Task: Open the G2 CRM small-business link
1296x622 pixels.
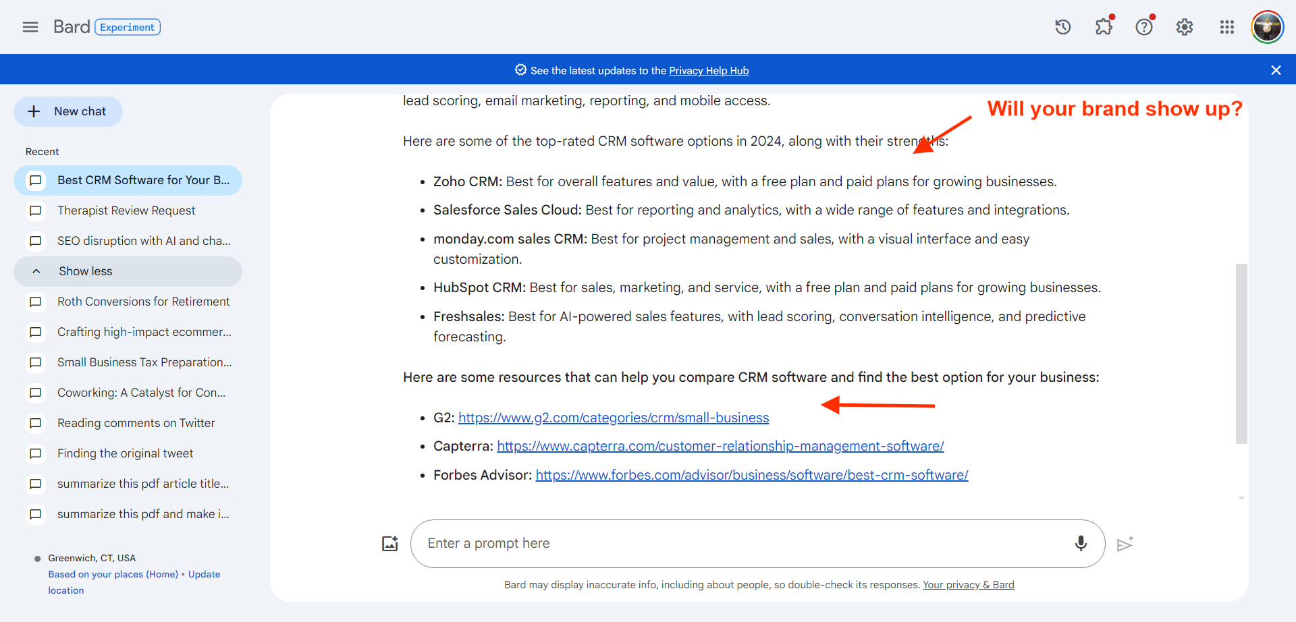Action: [613, 418]
